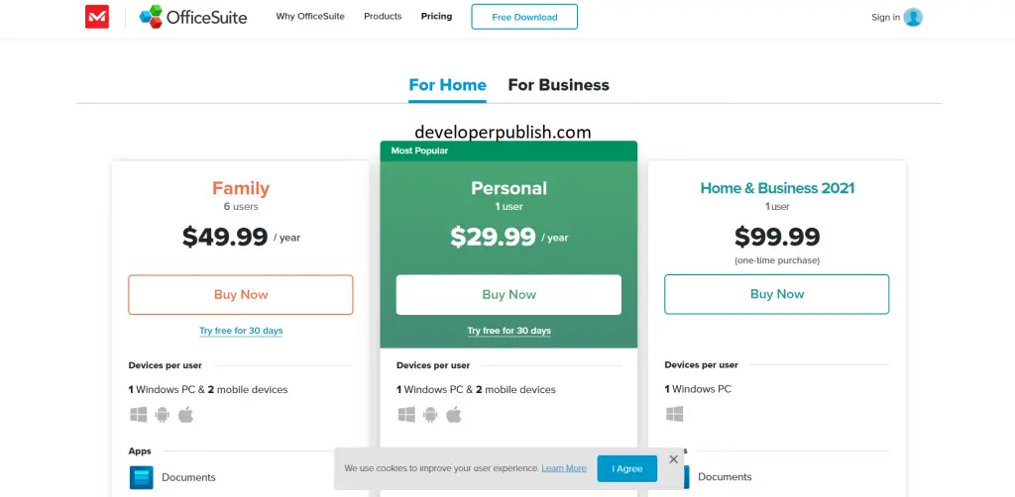The width and height of the screenshot is (1015, 497).
Task: Click the Android icon under the Personal plan
Action: tap(430, 414)
